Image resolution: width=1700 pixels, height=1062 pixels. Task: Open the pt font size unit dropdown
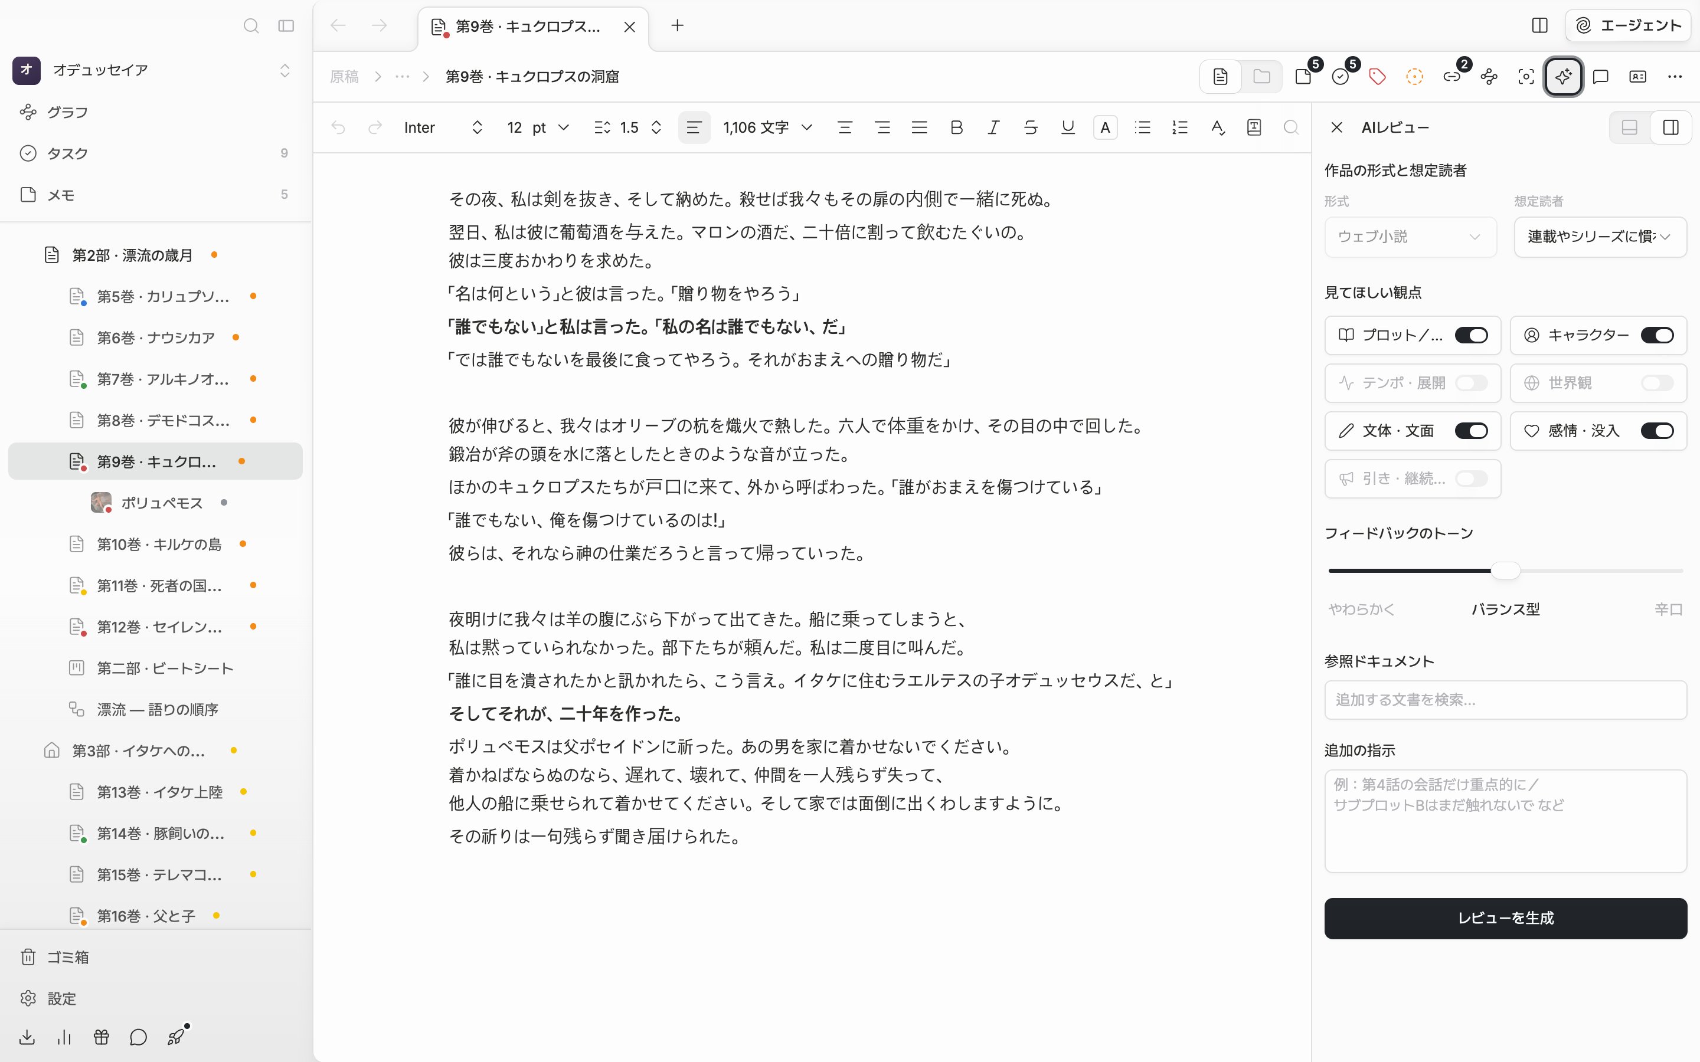pos(550,127)
